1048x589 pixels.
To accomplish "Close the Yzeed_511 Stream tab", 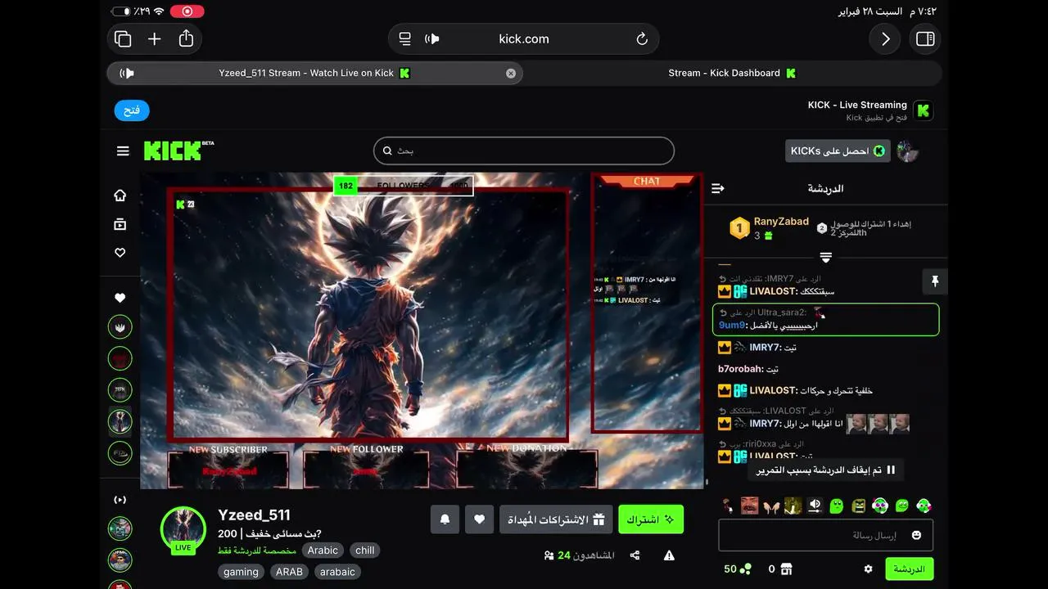I will (511, 73).
